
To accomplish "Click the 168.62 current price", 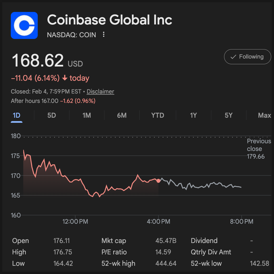I will [37, 60].
